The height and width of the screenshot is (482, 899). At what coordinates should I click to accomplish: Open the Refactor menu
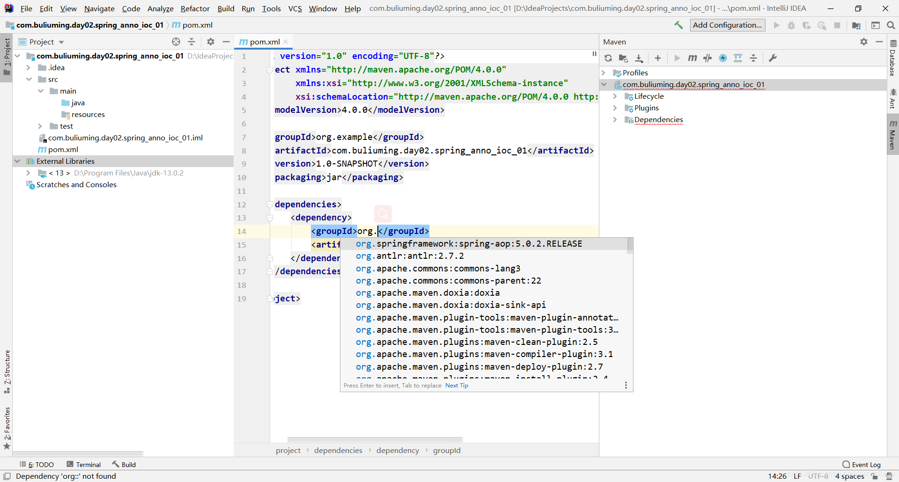click(195, 8)
